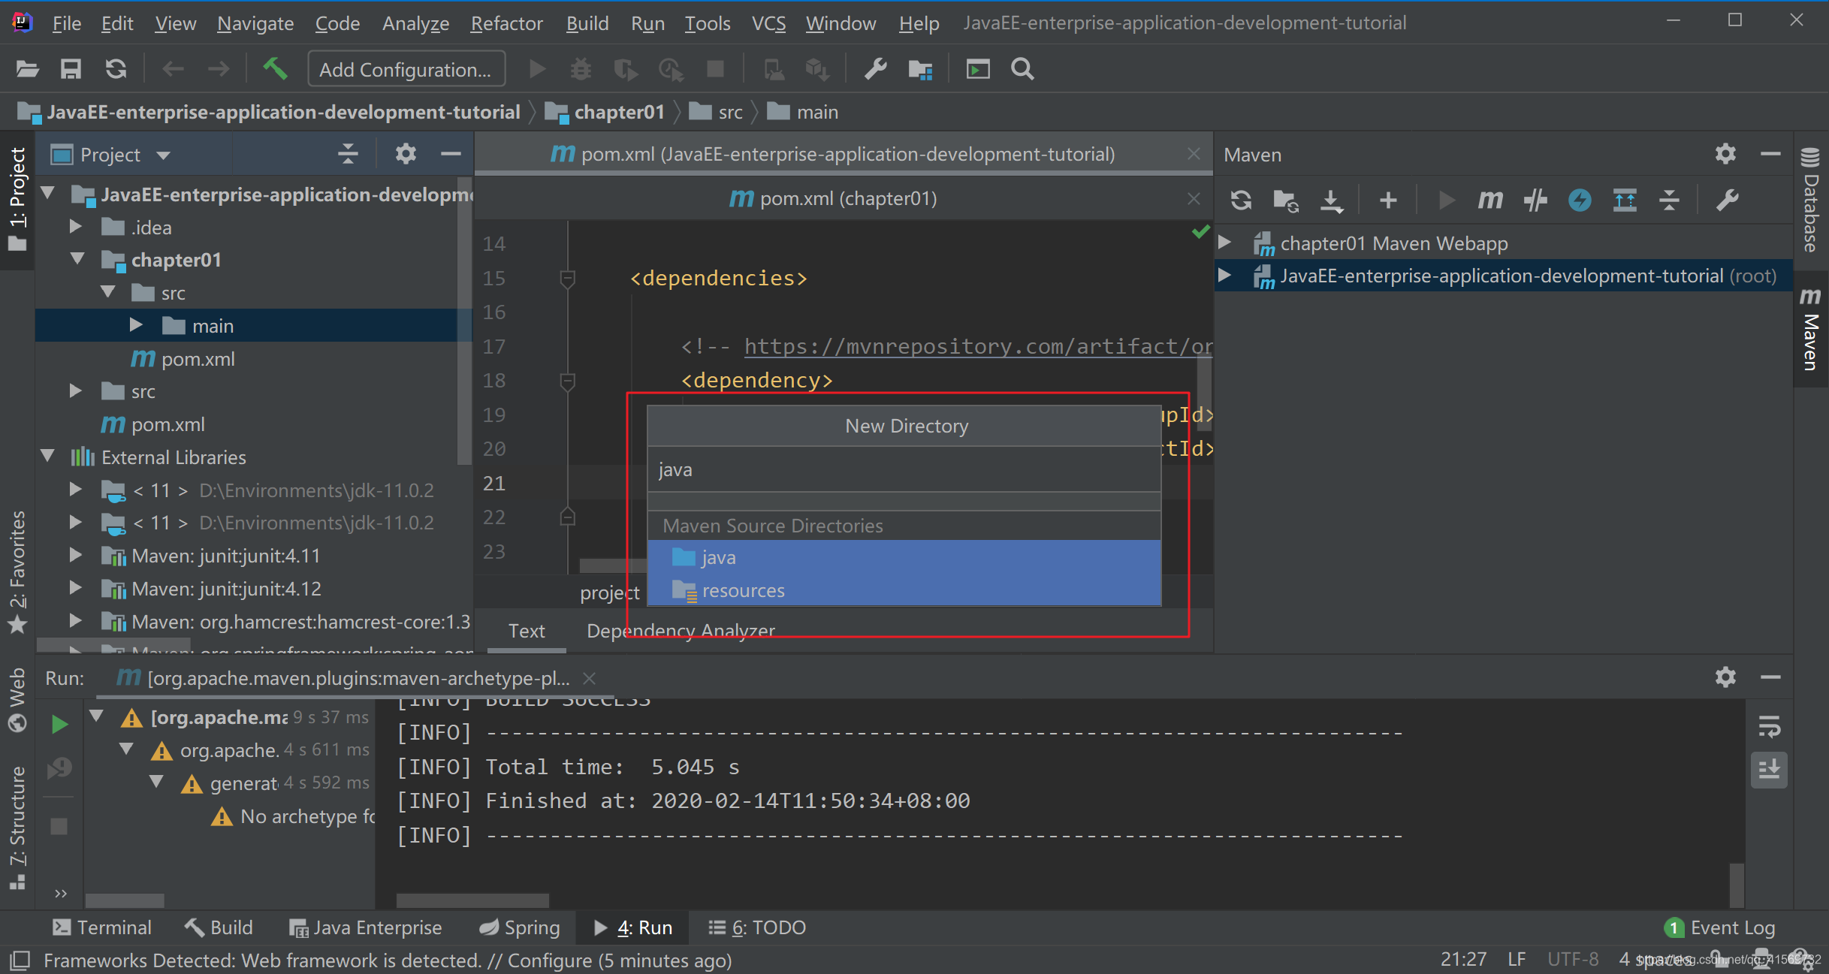This screenshot has height=974, width=1829.
Task: Select input field in New Directory dialog
Action: (x=906, y=469)
